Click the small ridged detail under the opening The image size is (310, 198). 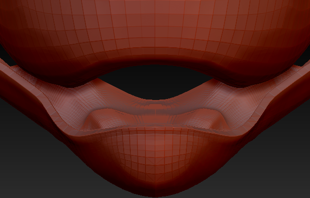pyautogui.click(x=155, y=107)
